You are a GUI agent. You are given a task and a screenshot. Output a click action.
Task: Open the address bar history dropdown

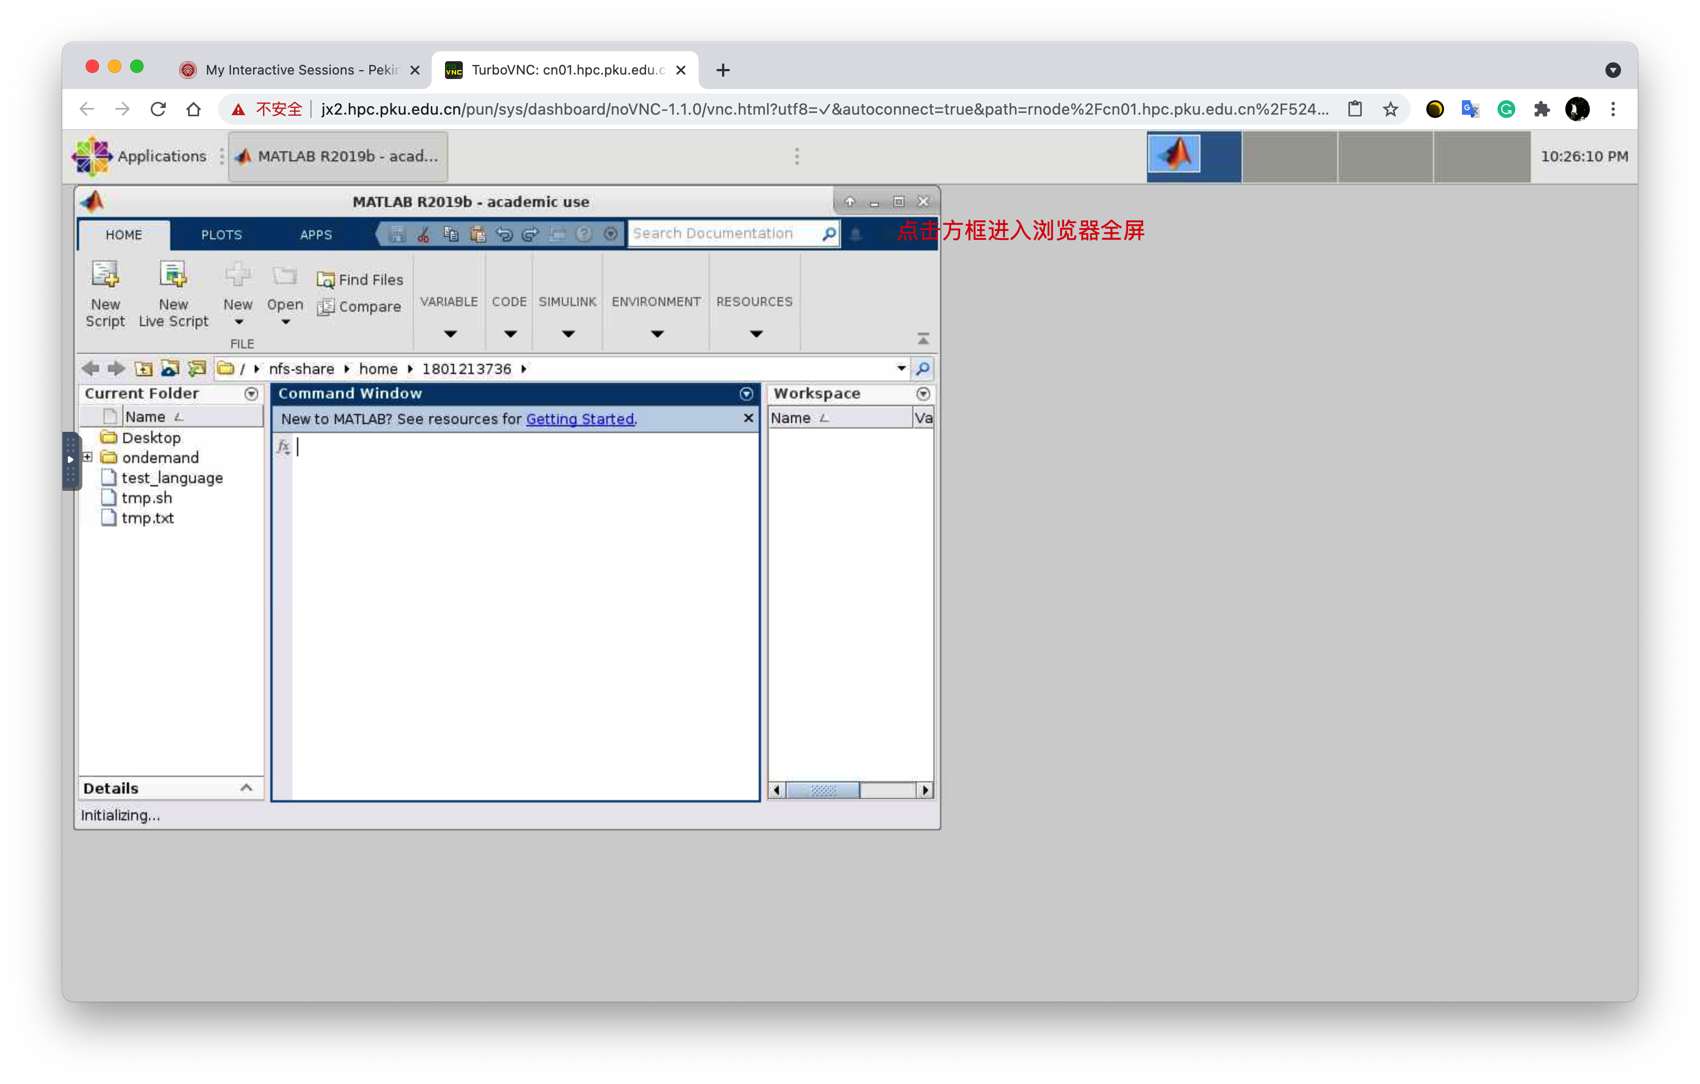[x=901, y=368]
